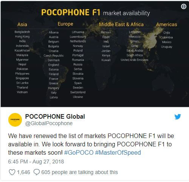Open the POCOPHONE Global profile name
This screenshot has height=182, width=189.
[x=55, y=116]
